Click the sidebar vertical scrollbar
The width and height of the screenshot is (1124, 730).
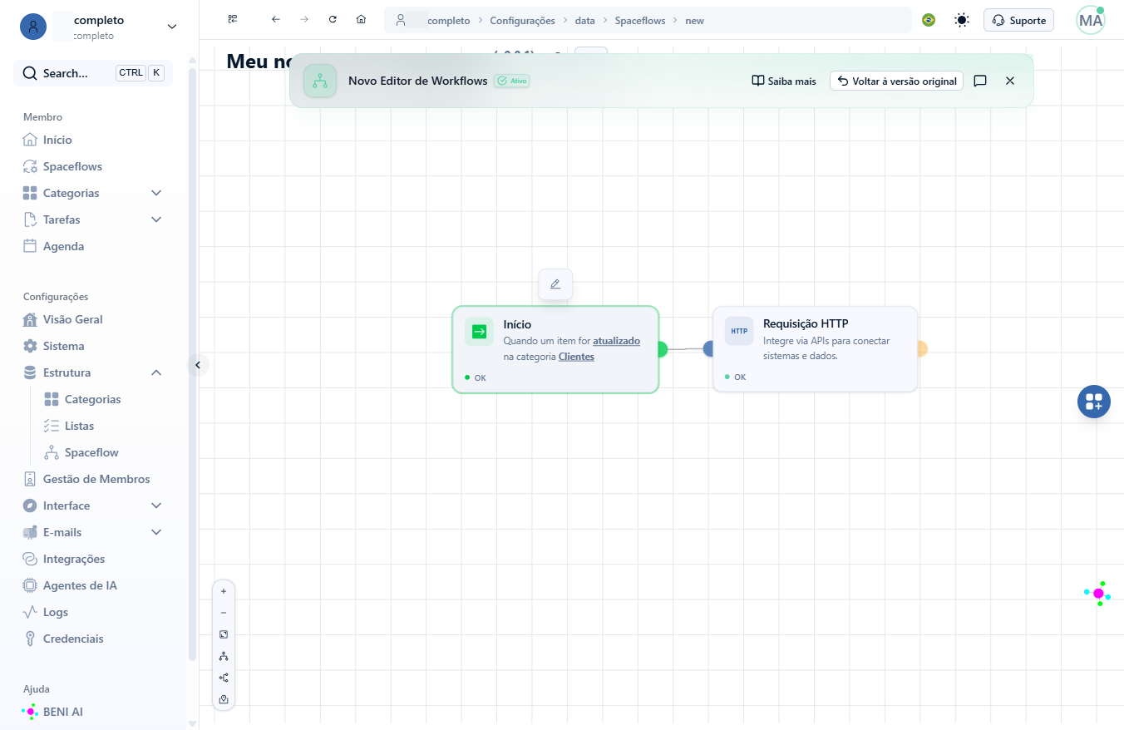tap(192, 364)
